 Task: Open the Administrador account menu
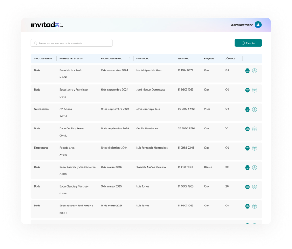pyautogui.click(x=242, y=25)
